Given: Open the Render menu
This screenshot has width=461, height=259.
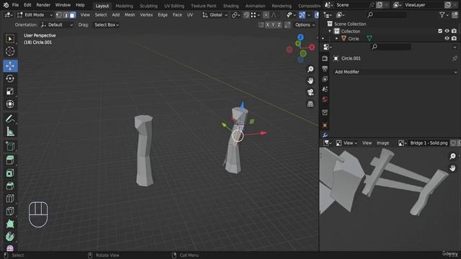Looking at the screenshot, I should (x=43, y=5).
